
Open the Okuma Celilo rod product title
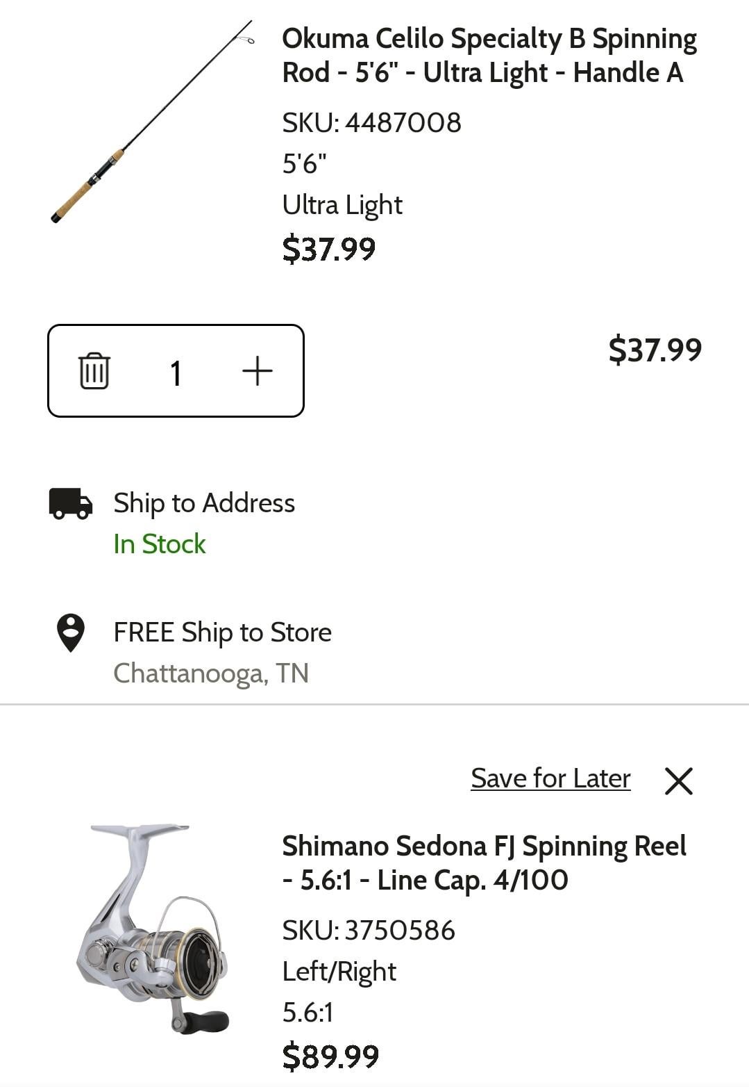(489, 56)
